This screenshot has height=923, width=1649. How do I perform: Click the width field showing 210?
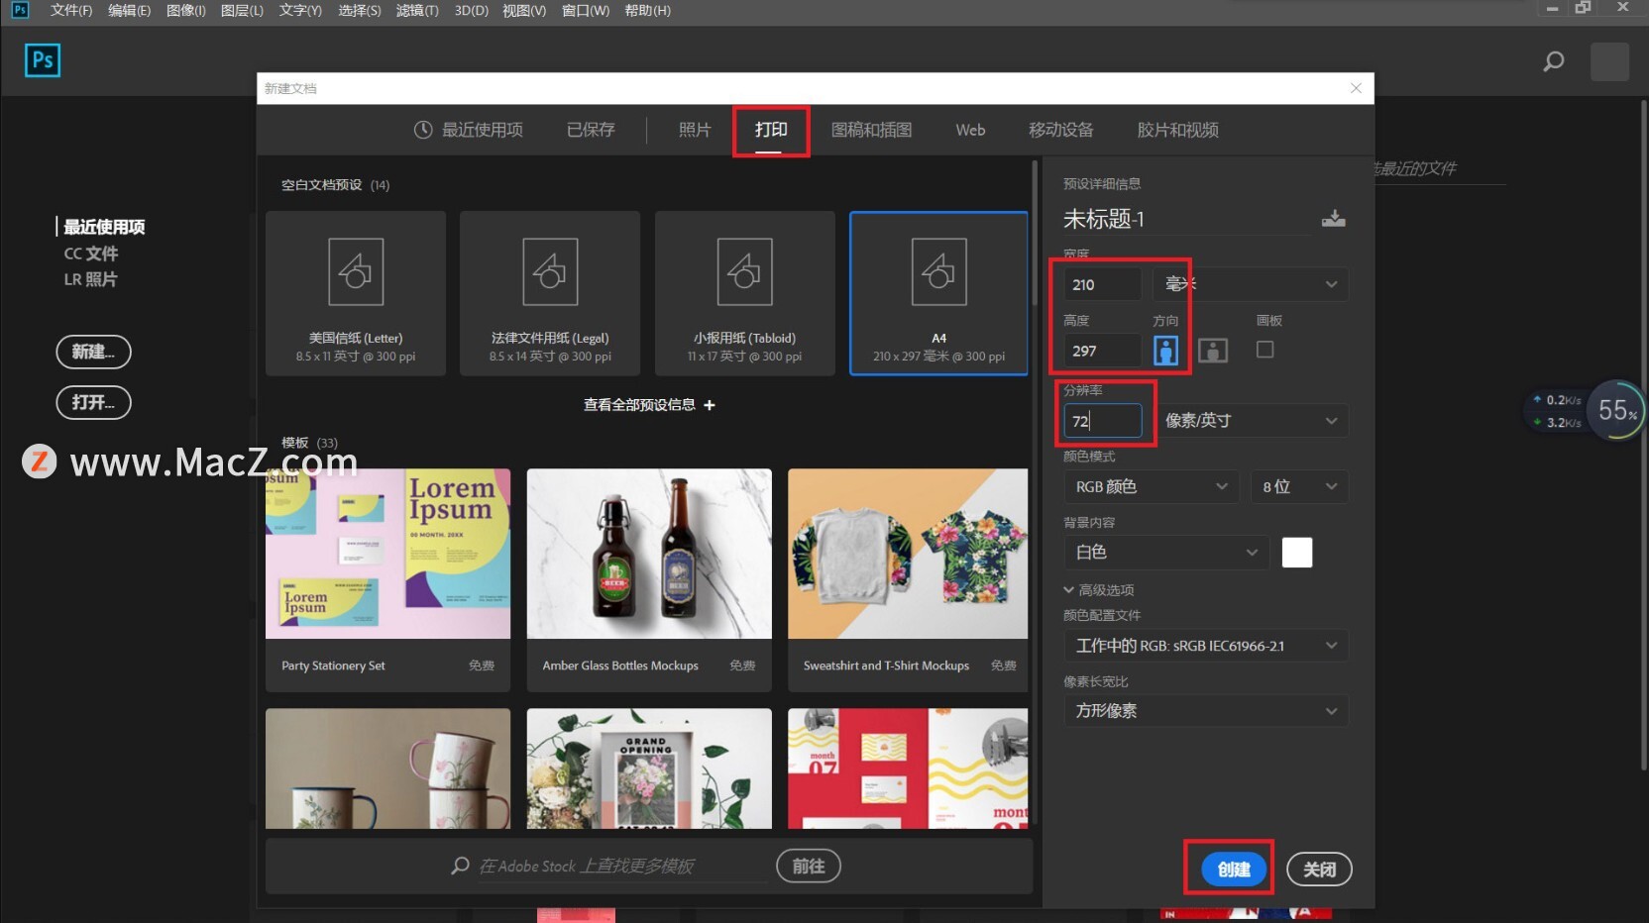tap(1102, 284)
